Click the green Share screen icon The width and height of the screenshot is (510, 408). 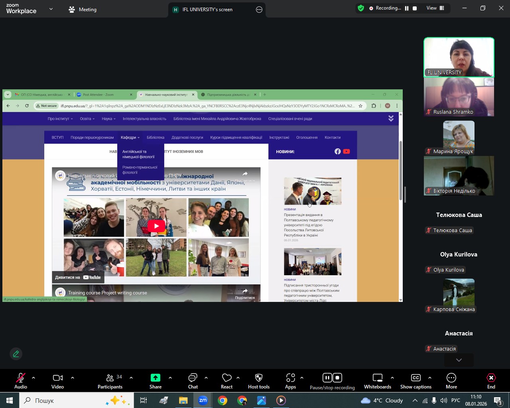tap(156, 378)
